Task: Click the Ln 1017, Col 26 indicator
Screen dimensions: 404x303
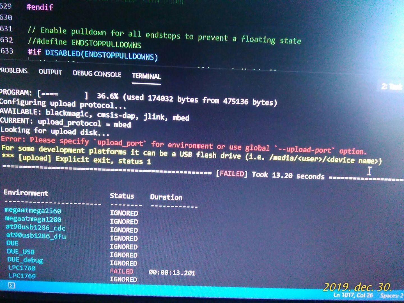Action: (353, 295)
